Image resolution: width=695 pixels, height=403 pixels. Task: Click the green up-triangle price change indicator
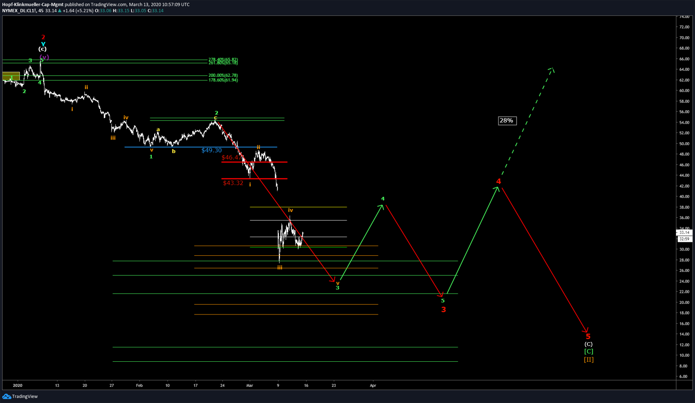60,11
